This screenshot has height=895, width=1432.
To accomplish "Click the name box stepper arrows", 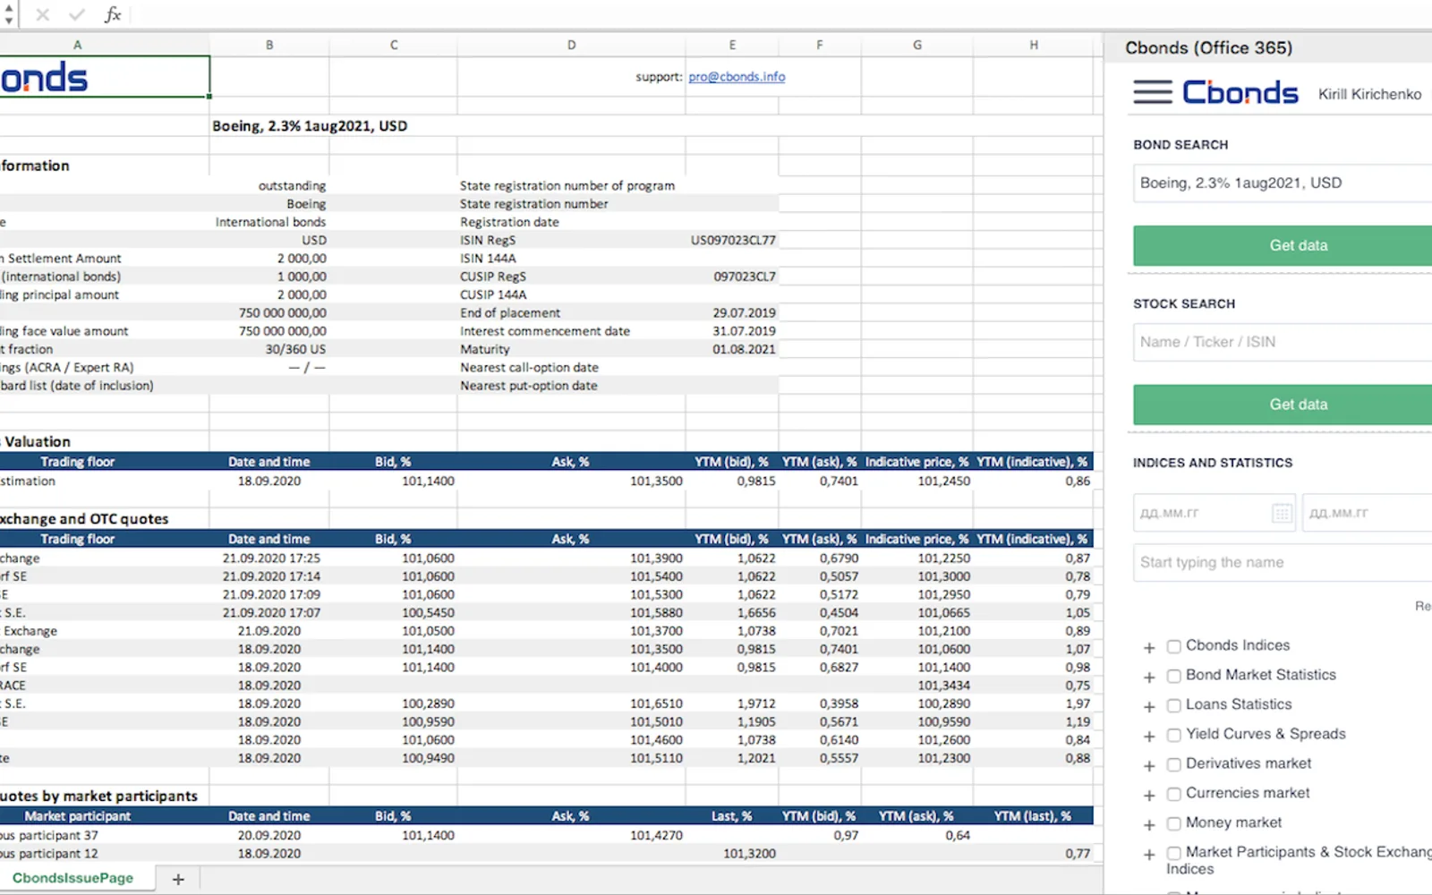I will tap(8, 14).
